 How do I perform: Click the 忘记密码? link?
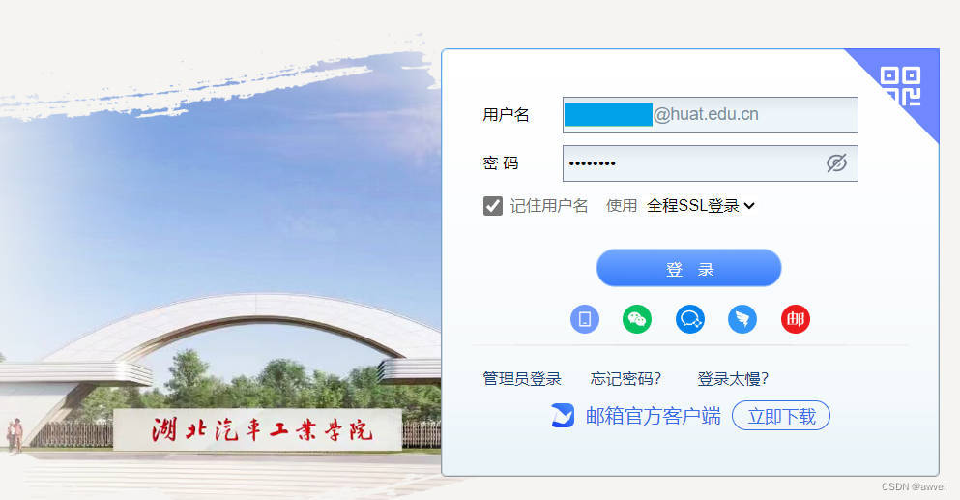[625, 379]
